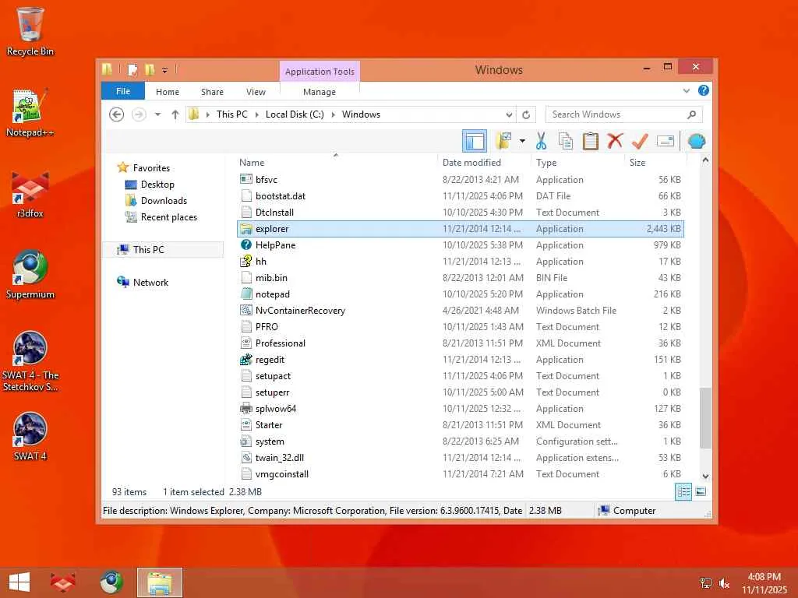Click This PC in the address bar
The width and height of the screenshot is (798, 598).
(x=232, y=114)
